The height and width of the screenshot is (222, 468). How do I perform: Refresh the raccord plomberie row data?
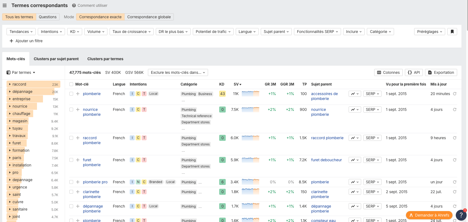click(x=455, y=138)
